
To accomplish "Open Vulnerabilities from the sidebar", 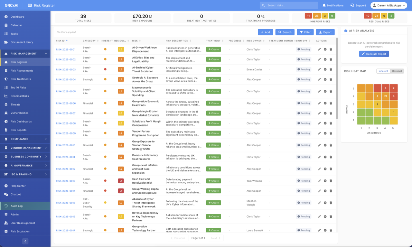I will click(19, 113).
